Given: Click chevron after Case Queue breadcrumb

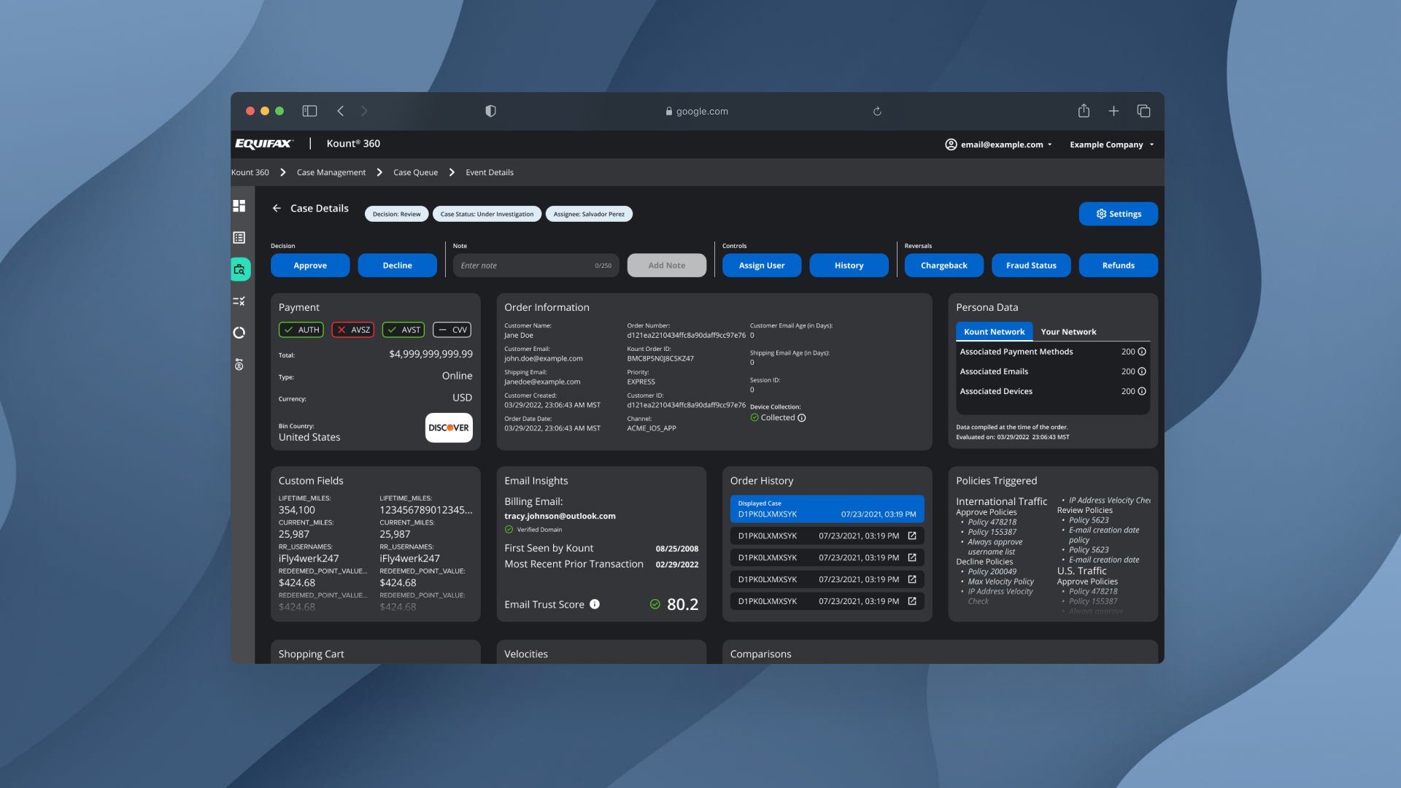Looking at the screenshot, I should (x=452, y=172).
